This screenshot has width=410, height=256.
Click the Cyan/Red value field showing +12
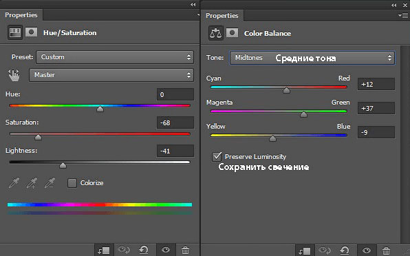point(376,84)
